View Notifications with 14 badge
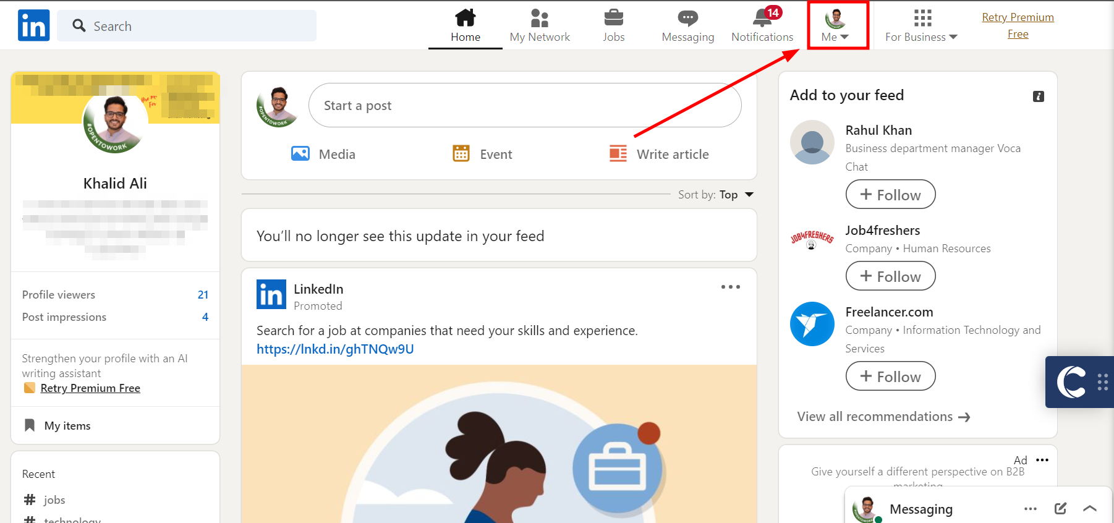Screen dimensions: 1114x523 click(762, 25)
